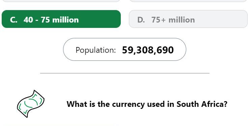This screenshot has height=126, width=249.
Task: Choose option D. 75+ million
Action: (x=188, y=19)
